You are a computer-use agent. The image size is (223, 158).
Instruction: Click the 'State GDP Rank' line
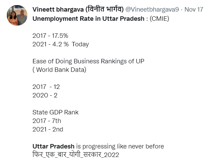(55, 112)
